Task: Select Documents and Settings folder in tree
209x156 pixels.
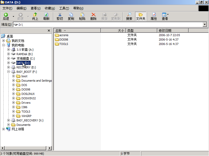Action: click(37, 81)
